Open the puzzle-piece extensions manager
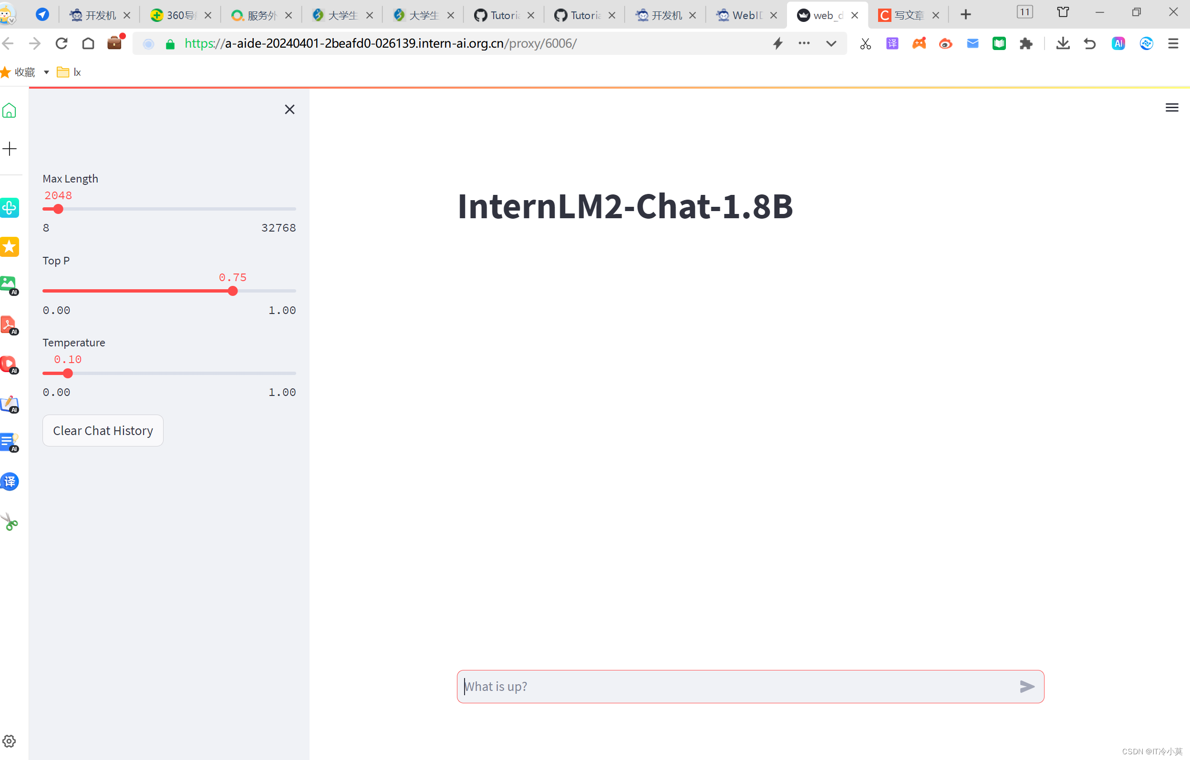Viewport: 1190px width, 760px height. point(1026,43)
